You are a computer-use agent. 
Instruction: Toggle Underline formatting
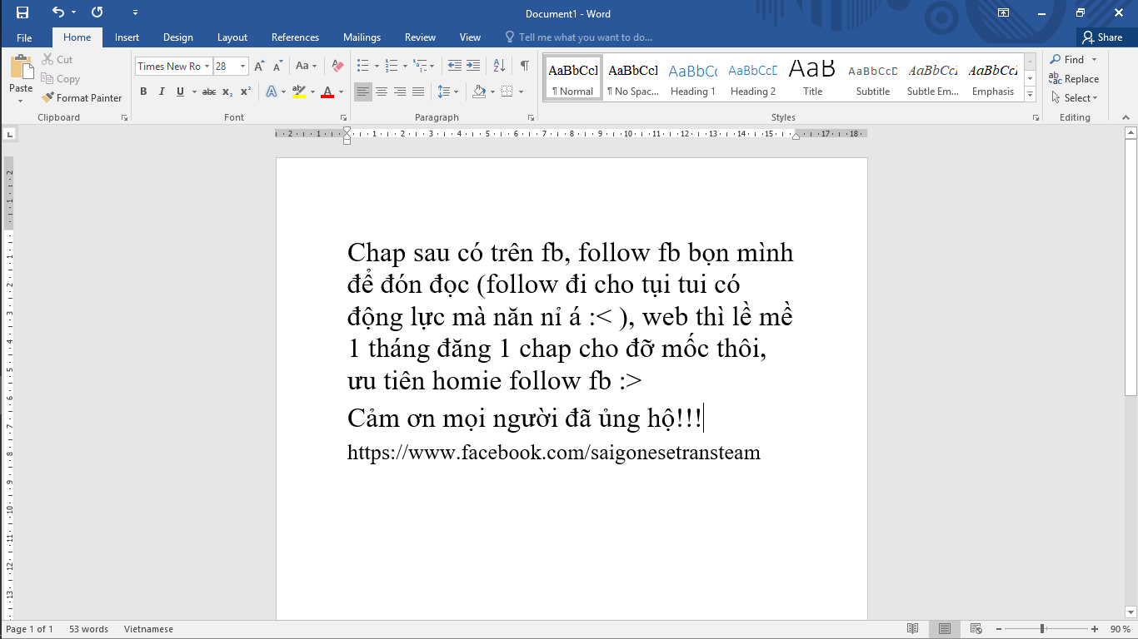(180, 92)
